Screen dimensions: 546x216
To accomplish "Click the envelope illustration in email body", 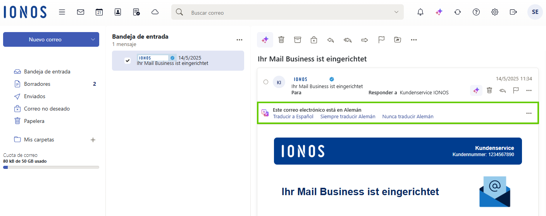I will (x=495, y=192).
